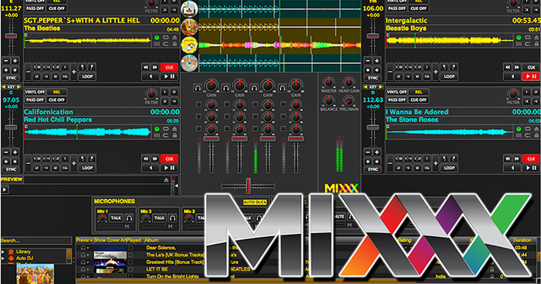
Task: Toggle CUE OFF on the Beastie Boys deck
Action: coord(418,8)
